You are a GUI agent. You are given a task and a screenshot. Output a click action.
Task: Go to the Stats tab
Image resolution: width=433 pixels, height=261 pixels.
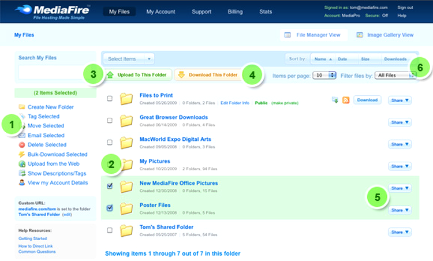(266, 12)
